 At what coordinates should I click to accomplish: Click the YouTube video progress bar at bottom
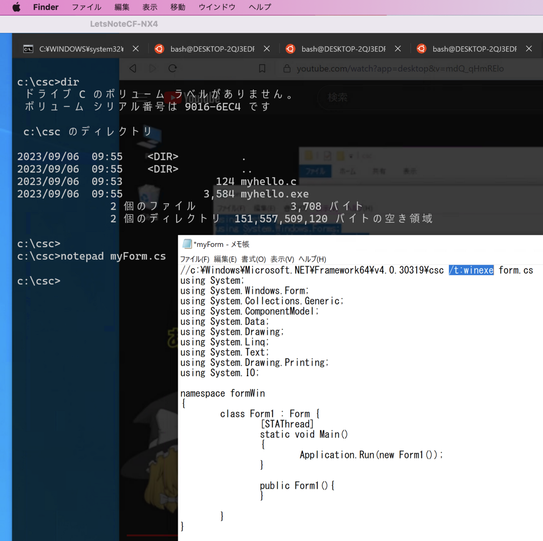(x=152, y=536)
